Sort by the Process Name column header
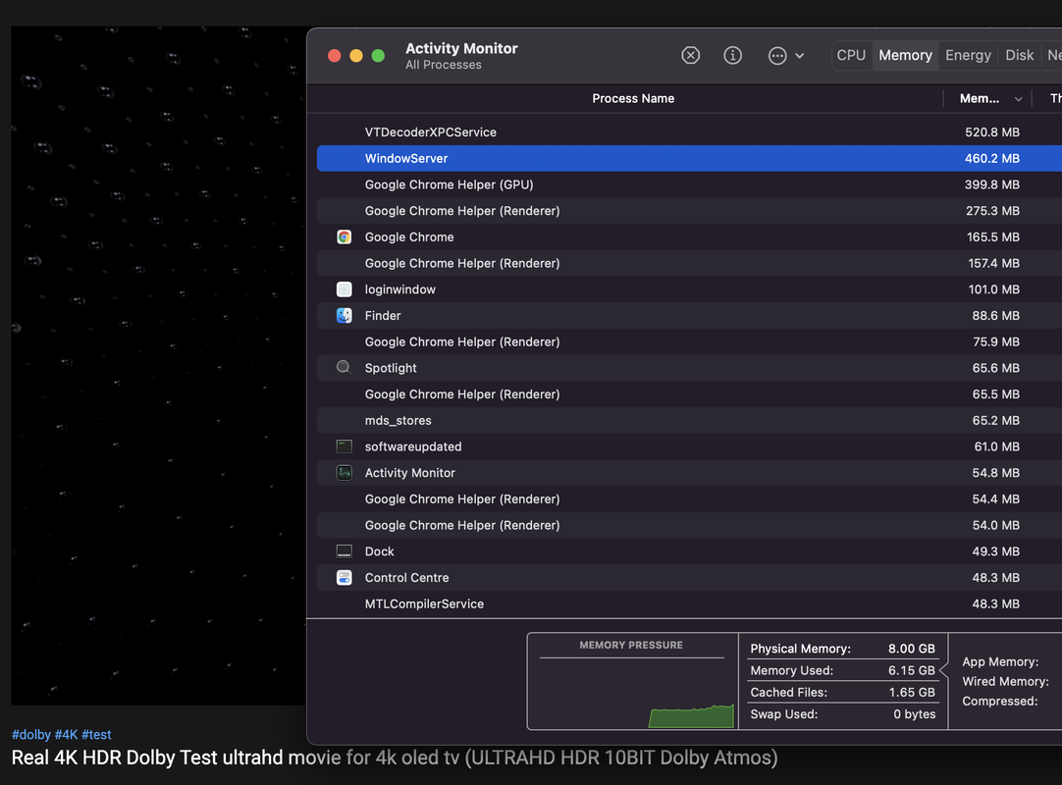 click(633, 99)
